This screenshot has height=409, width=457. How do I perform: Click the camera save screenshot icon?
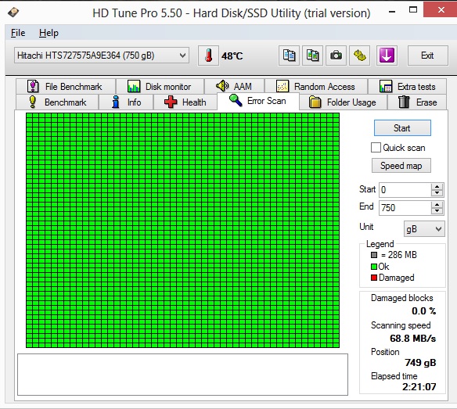click(x=336, y=56)
